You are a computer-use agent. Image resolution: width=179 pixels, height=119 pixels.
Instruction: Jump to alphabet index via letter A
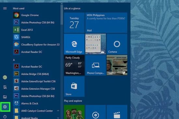pos(14,60)
